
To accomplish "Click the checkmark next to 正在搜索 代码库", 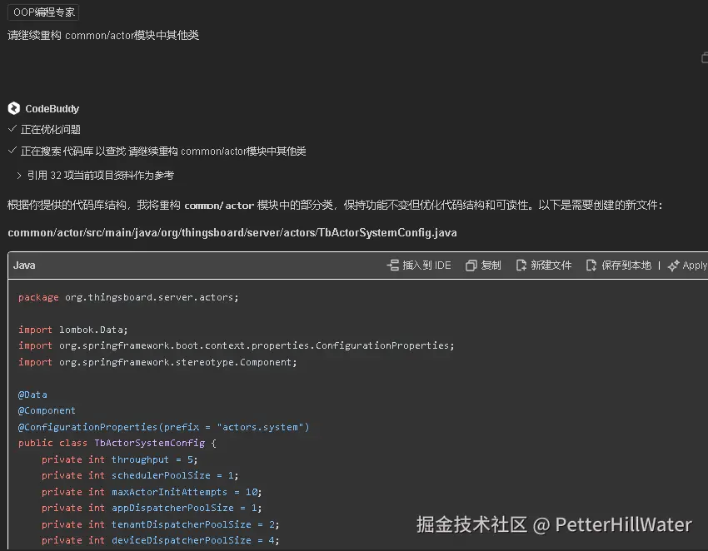I will click(12, 151).
